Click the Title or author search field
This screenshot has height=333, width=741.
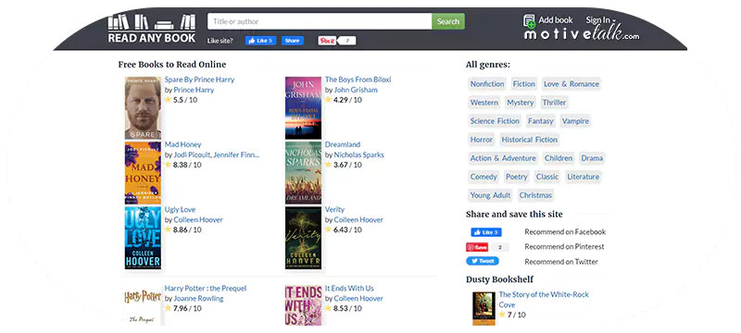pyautogui.click(x=320, y=21)
